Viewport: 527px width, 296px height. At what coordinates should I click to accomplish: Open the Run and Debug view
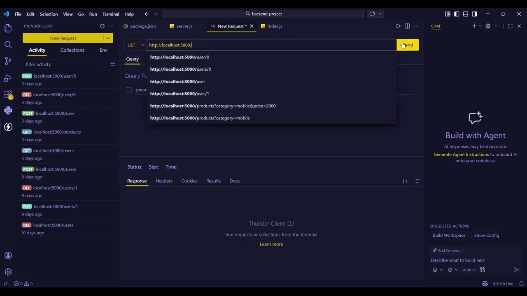pyautogui.click(x=8, y=78)
